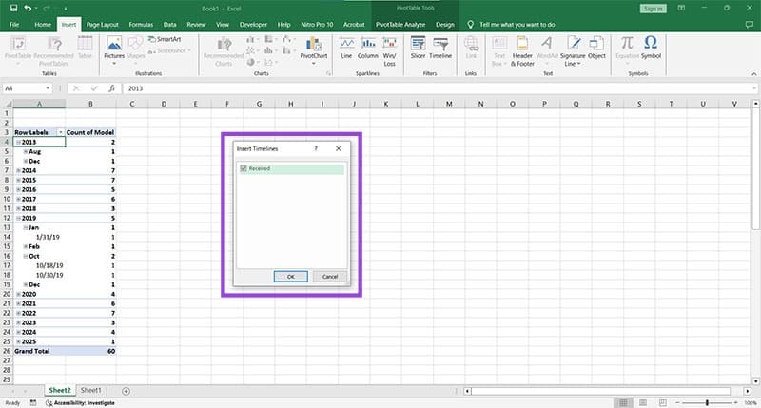Toggle the Received checkbox in dialog
This screenshot has height=408, width=761.
242,168
